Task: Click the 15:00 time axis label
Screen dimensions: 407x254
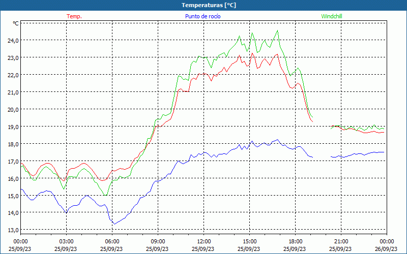Action: (x=249, y=242)
